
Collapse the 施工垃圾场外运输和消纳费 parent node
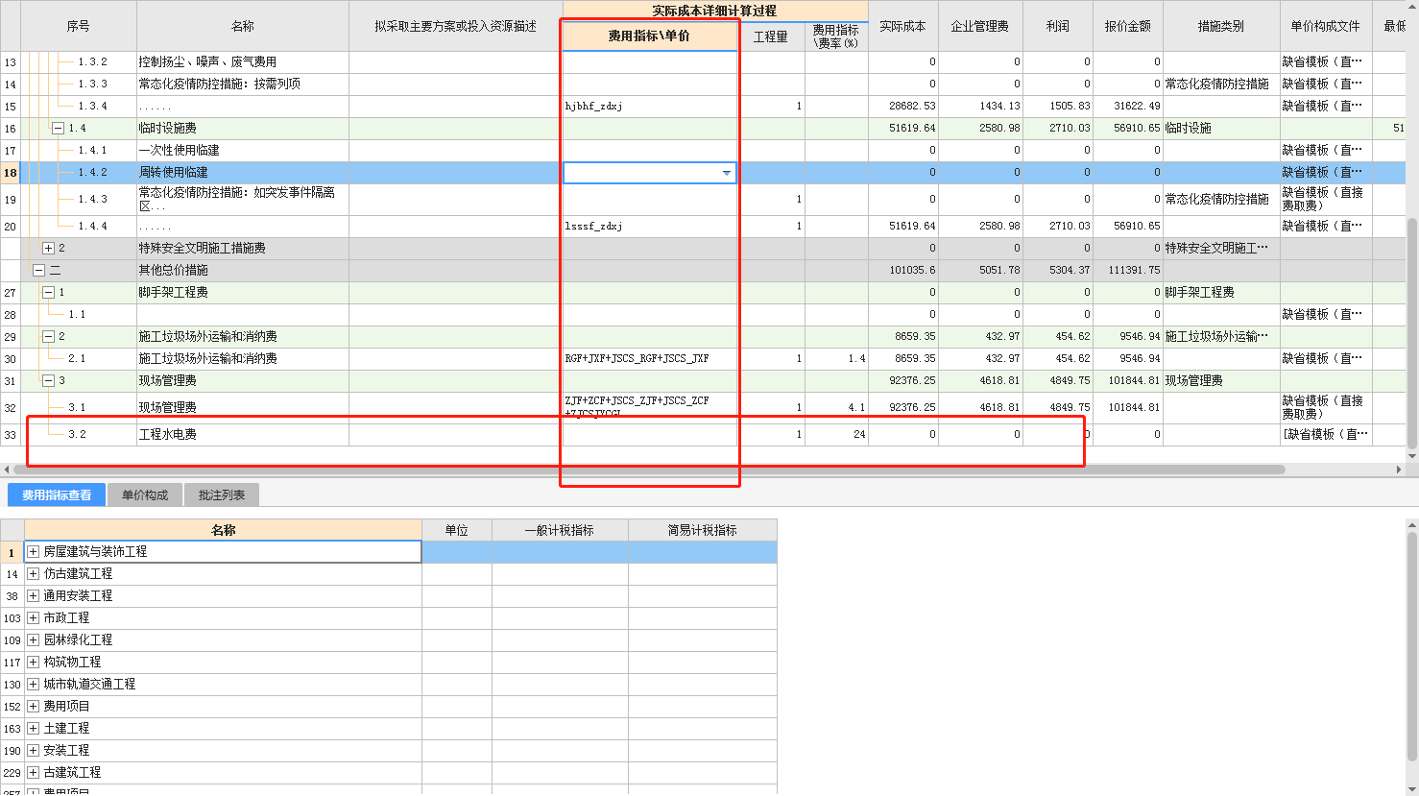(x=48, y=337)
